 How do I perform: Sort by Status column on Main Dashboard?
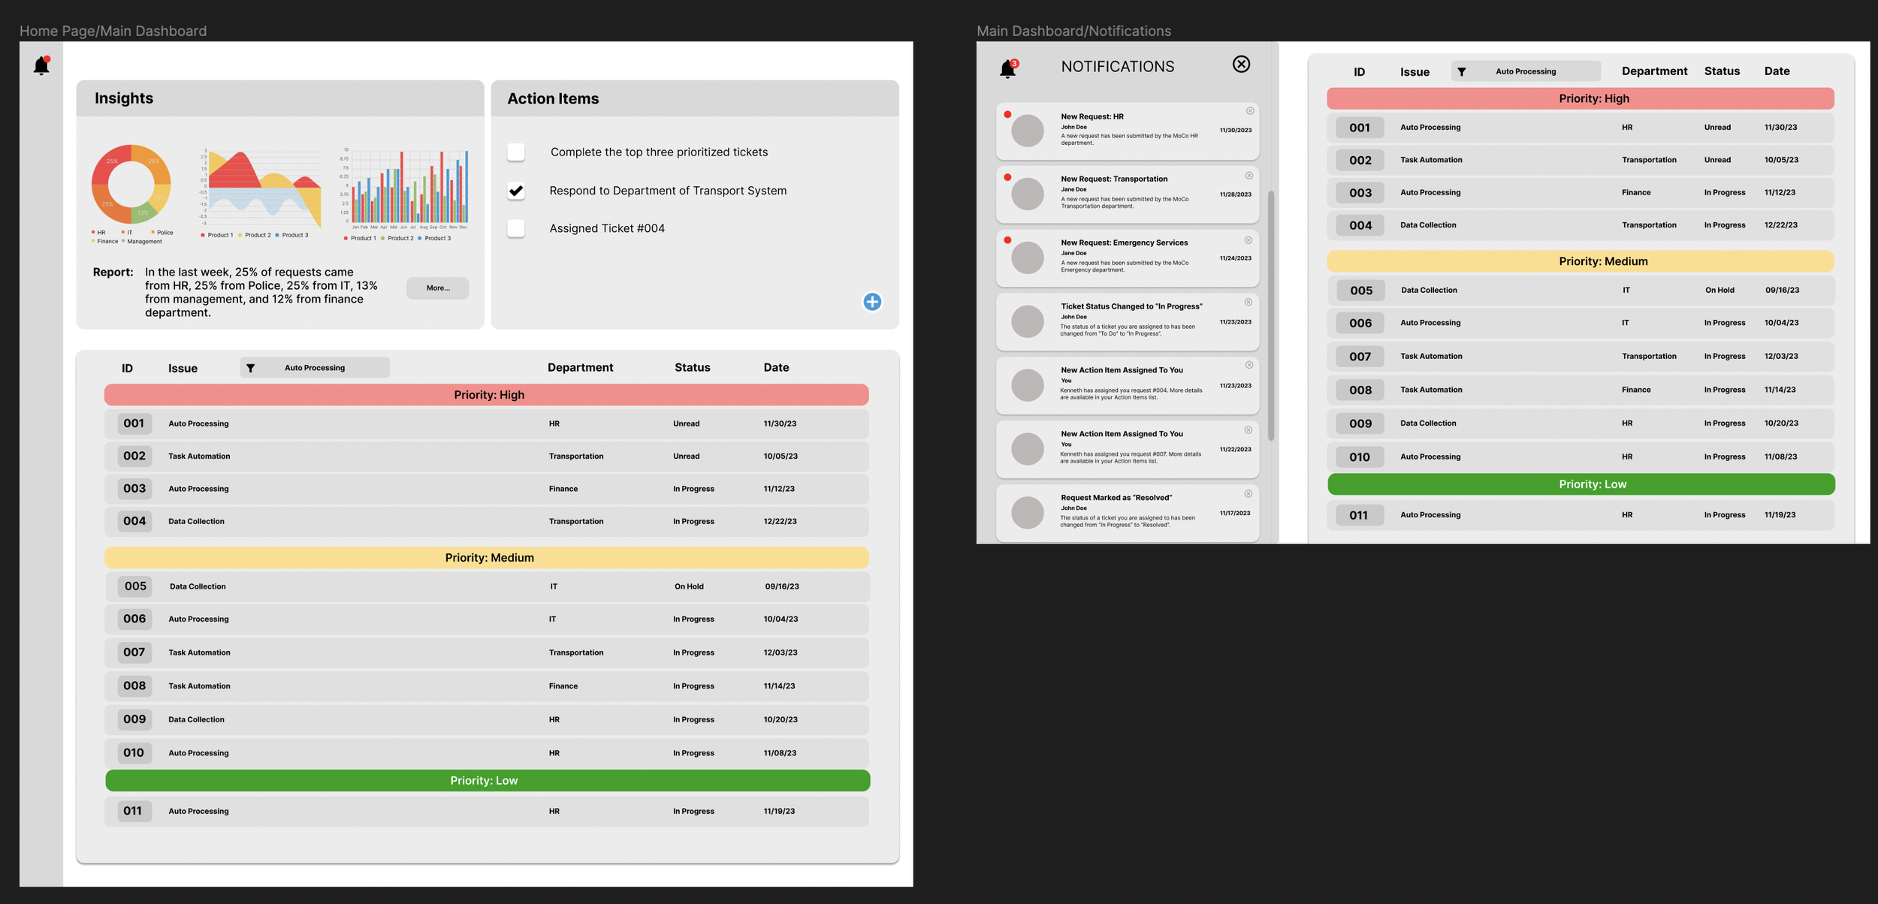click(692, 368)
